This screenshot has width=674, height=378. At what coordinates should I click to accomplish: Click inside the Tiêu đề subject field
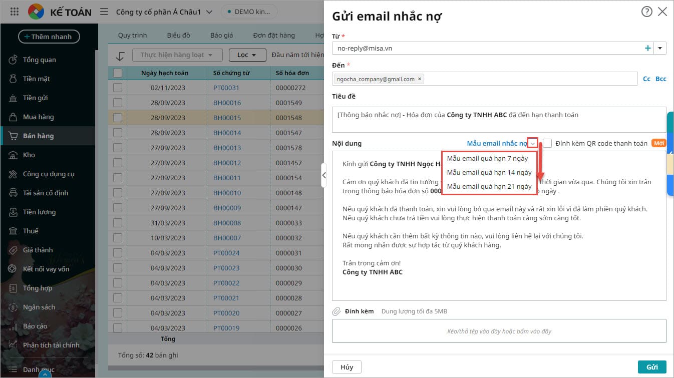tap(498, 119)
